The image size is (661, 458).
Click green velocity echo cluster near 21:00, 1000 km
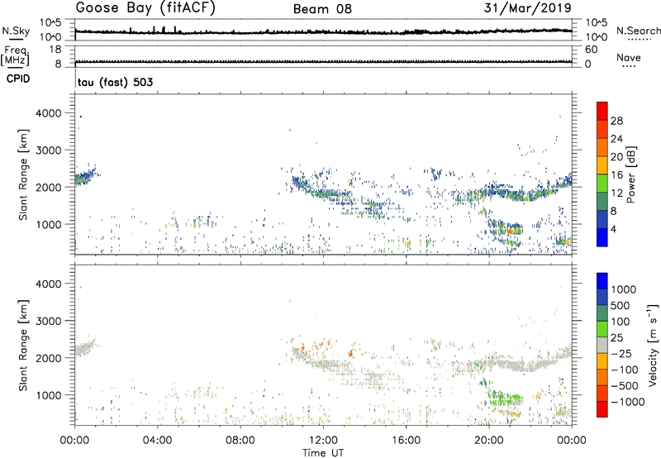[x=505, y=398]
